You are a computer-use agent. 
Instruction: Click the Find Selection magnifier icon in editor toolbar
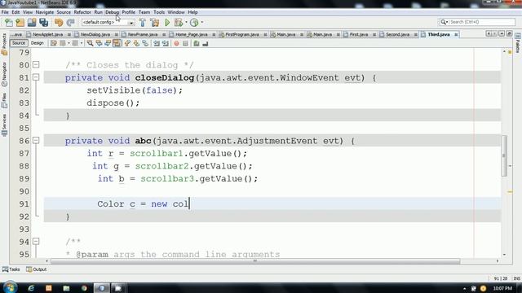pyautogui.click(x=91, y=43)
